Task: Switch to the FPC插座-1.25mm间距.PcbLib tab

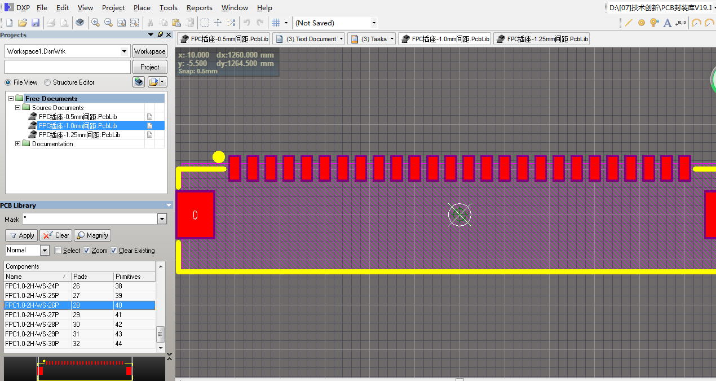Action: pos(542,39)
